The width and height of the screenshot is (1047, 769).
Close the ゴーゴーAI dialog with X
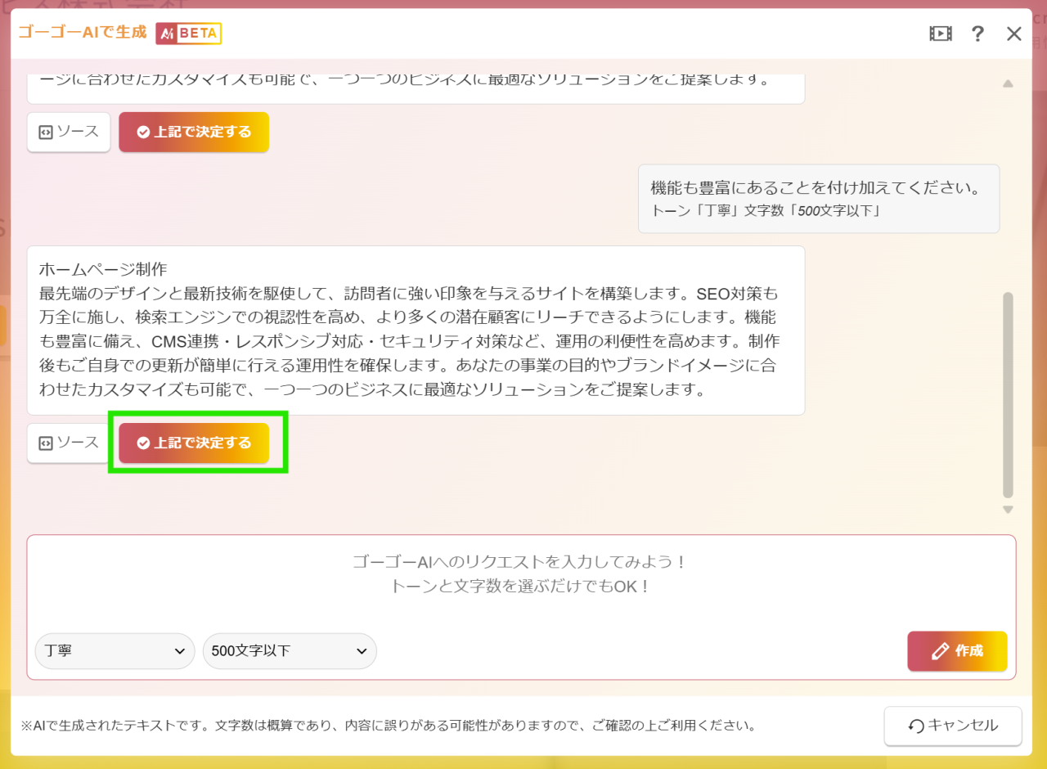coord(1014,34)
